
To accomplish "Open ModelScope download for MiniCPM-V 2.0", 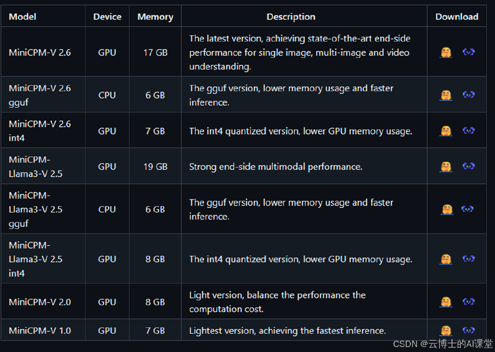I will coord(469,301).
